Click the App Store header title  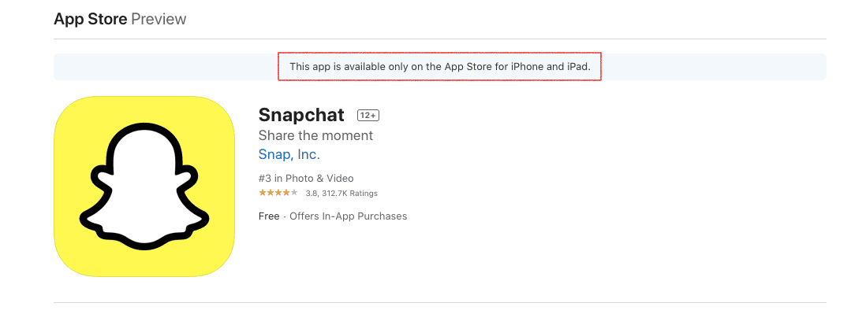91,19
